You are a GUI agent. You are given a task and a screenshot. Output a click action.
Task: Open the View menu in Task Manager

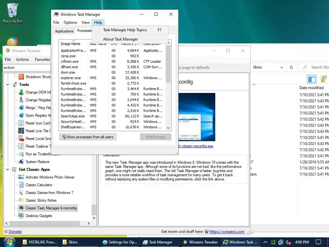[x=85, y=23]
